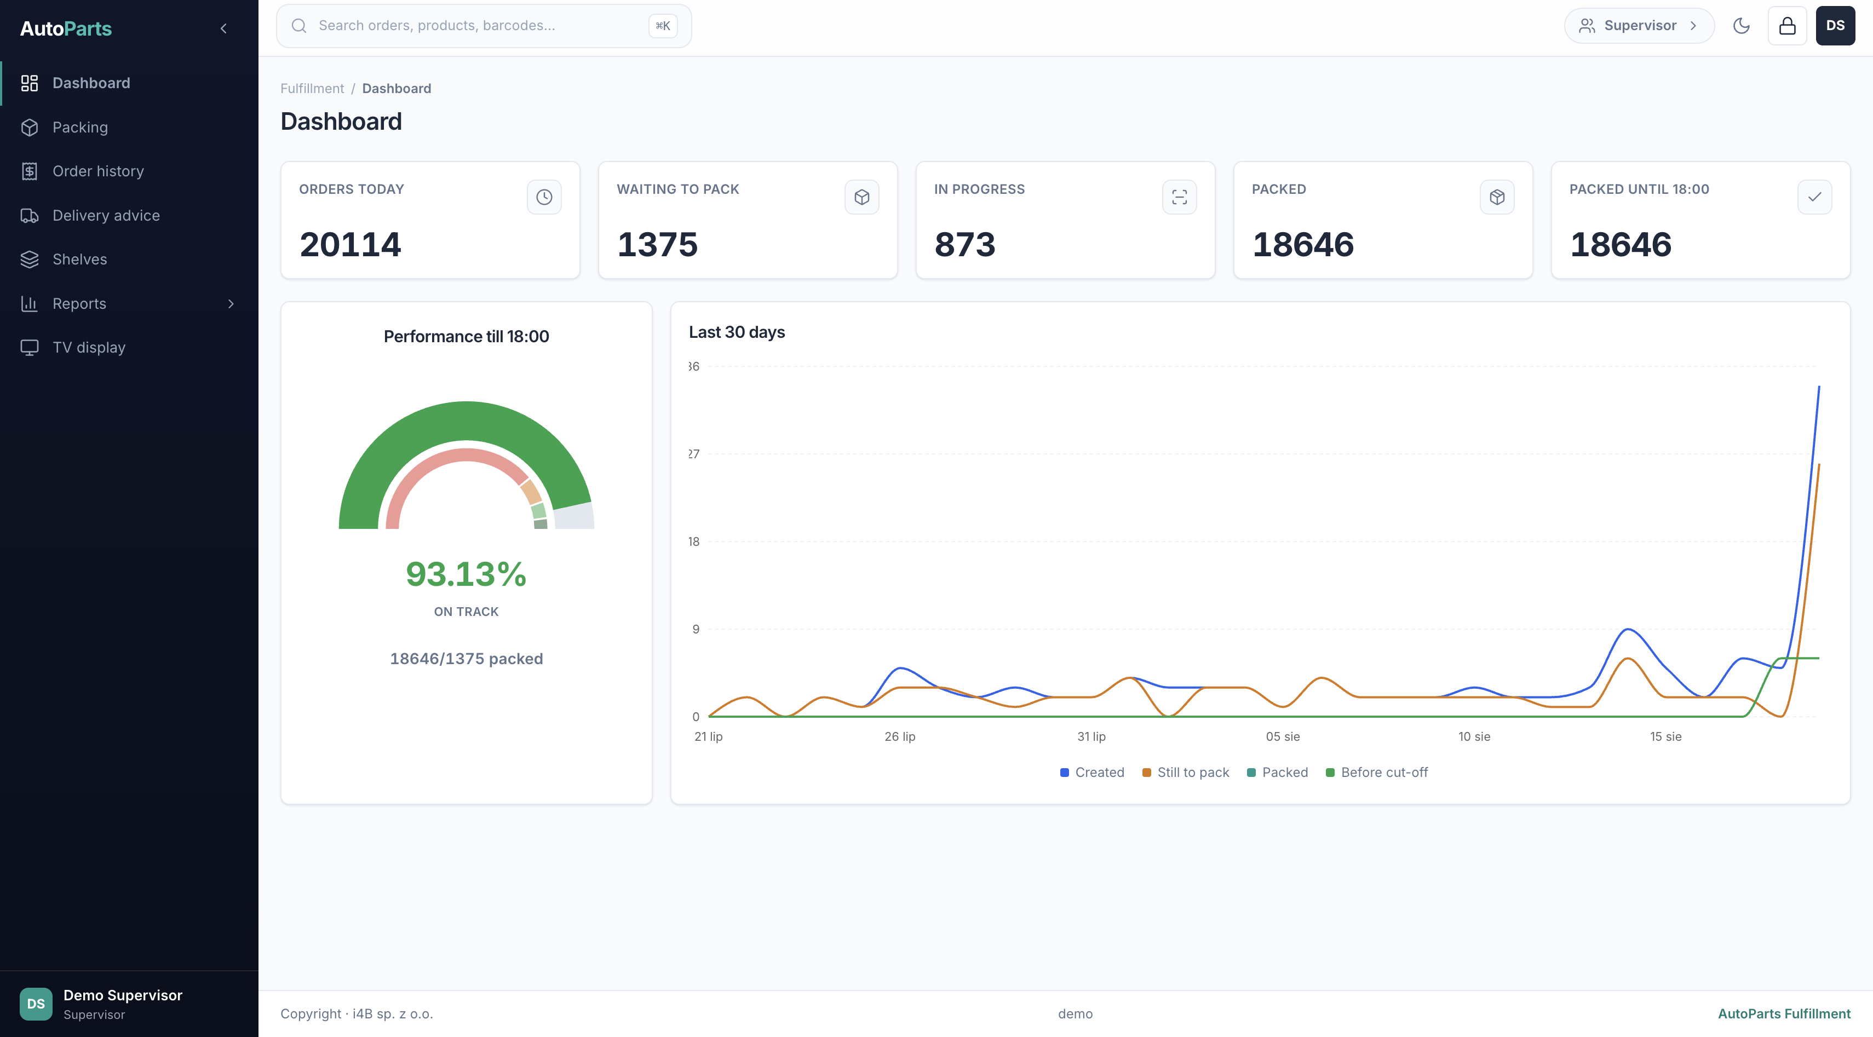Click the lock screen icon button
This screenshot has height=1037, width=1873.
tap(1787, 25)
